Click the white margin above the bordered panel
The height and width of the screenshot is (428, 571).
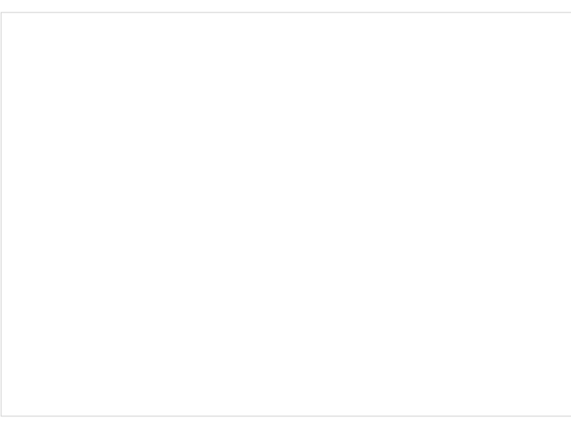pyautogui.click(x=286, y=5)
